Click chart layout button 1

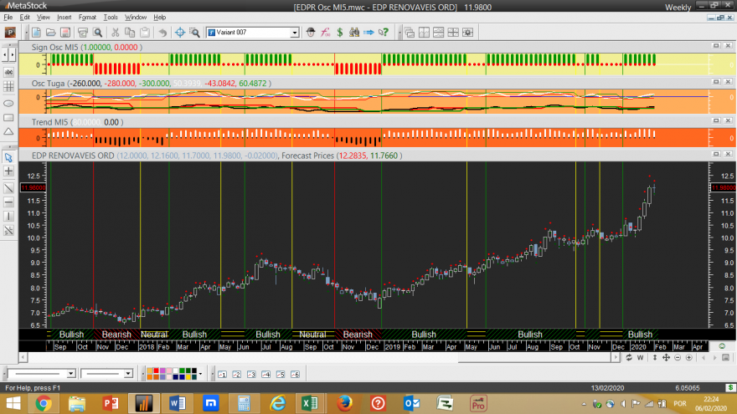tap(222, 374)
